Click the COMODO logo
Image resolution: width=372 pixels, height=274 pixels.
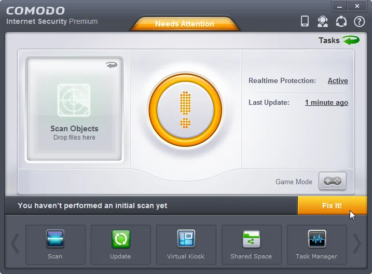(35, 11)
